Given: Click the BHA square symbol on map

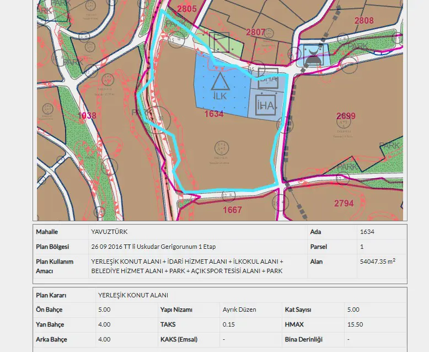Looking at the screenshot, I should 268,78.
